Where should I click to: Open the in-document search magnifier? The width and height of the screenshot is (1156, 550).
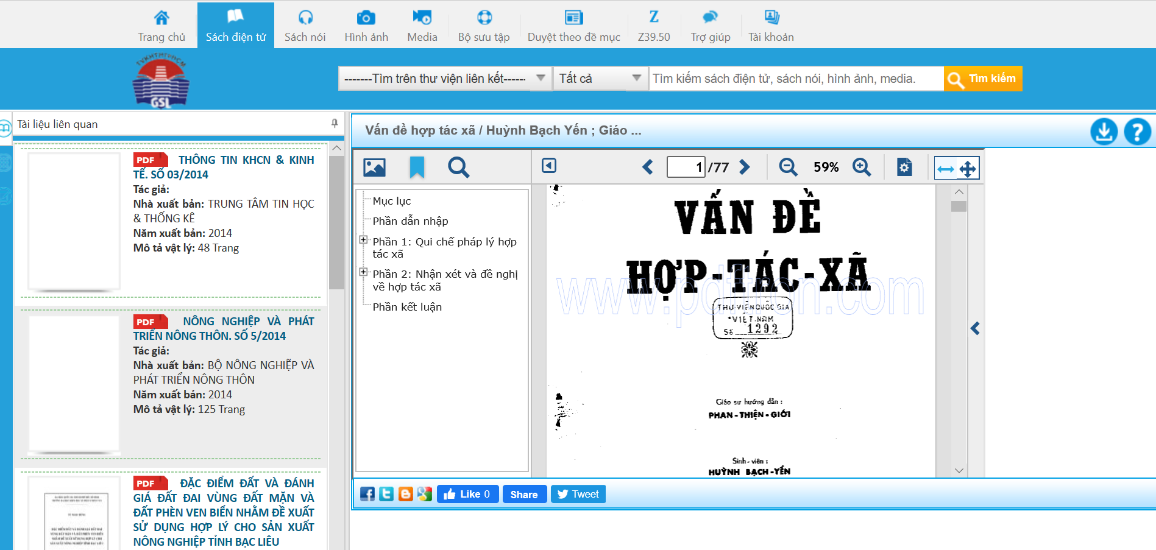(x=459, y=167)
